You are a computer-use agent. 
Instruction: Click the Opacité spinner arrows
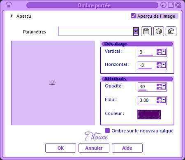tap(159, 87)
